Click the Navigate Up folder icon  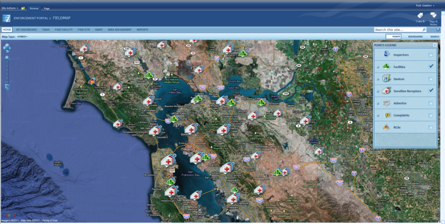tap(23, 8)
